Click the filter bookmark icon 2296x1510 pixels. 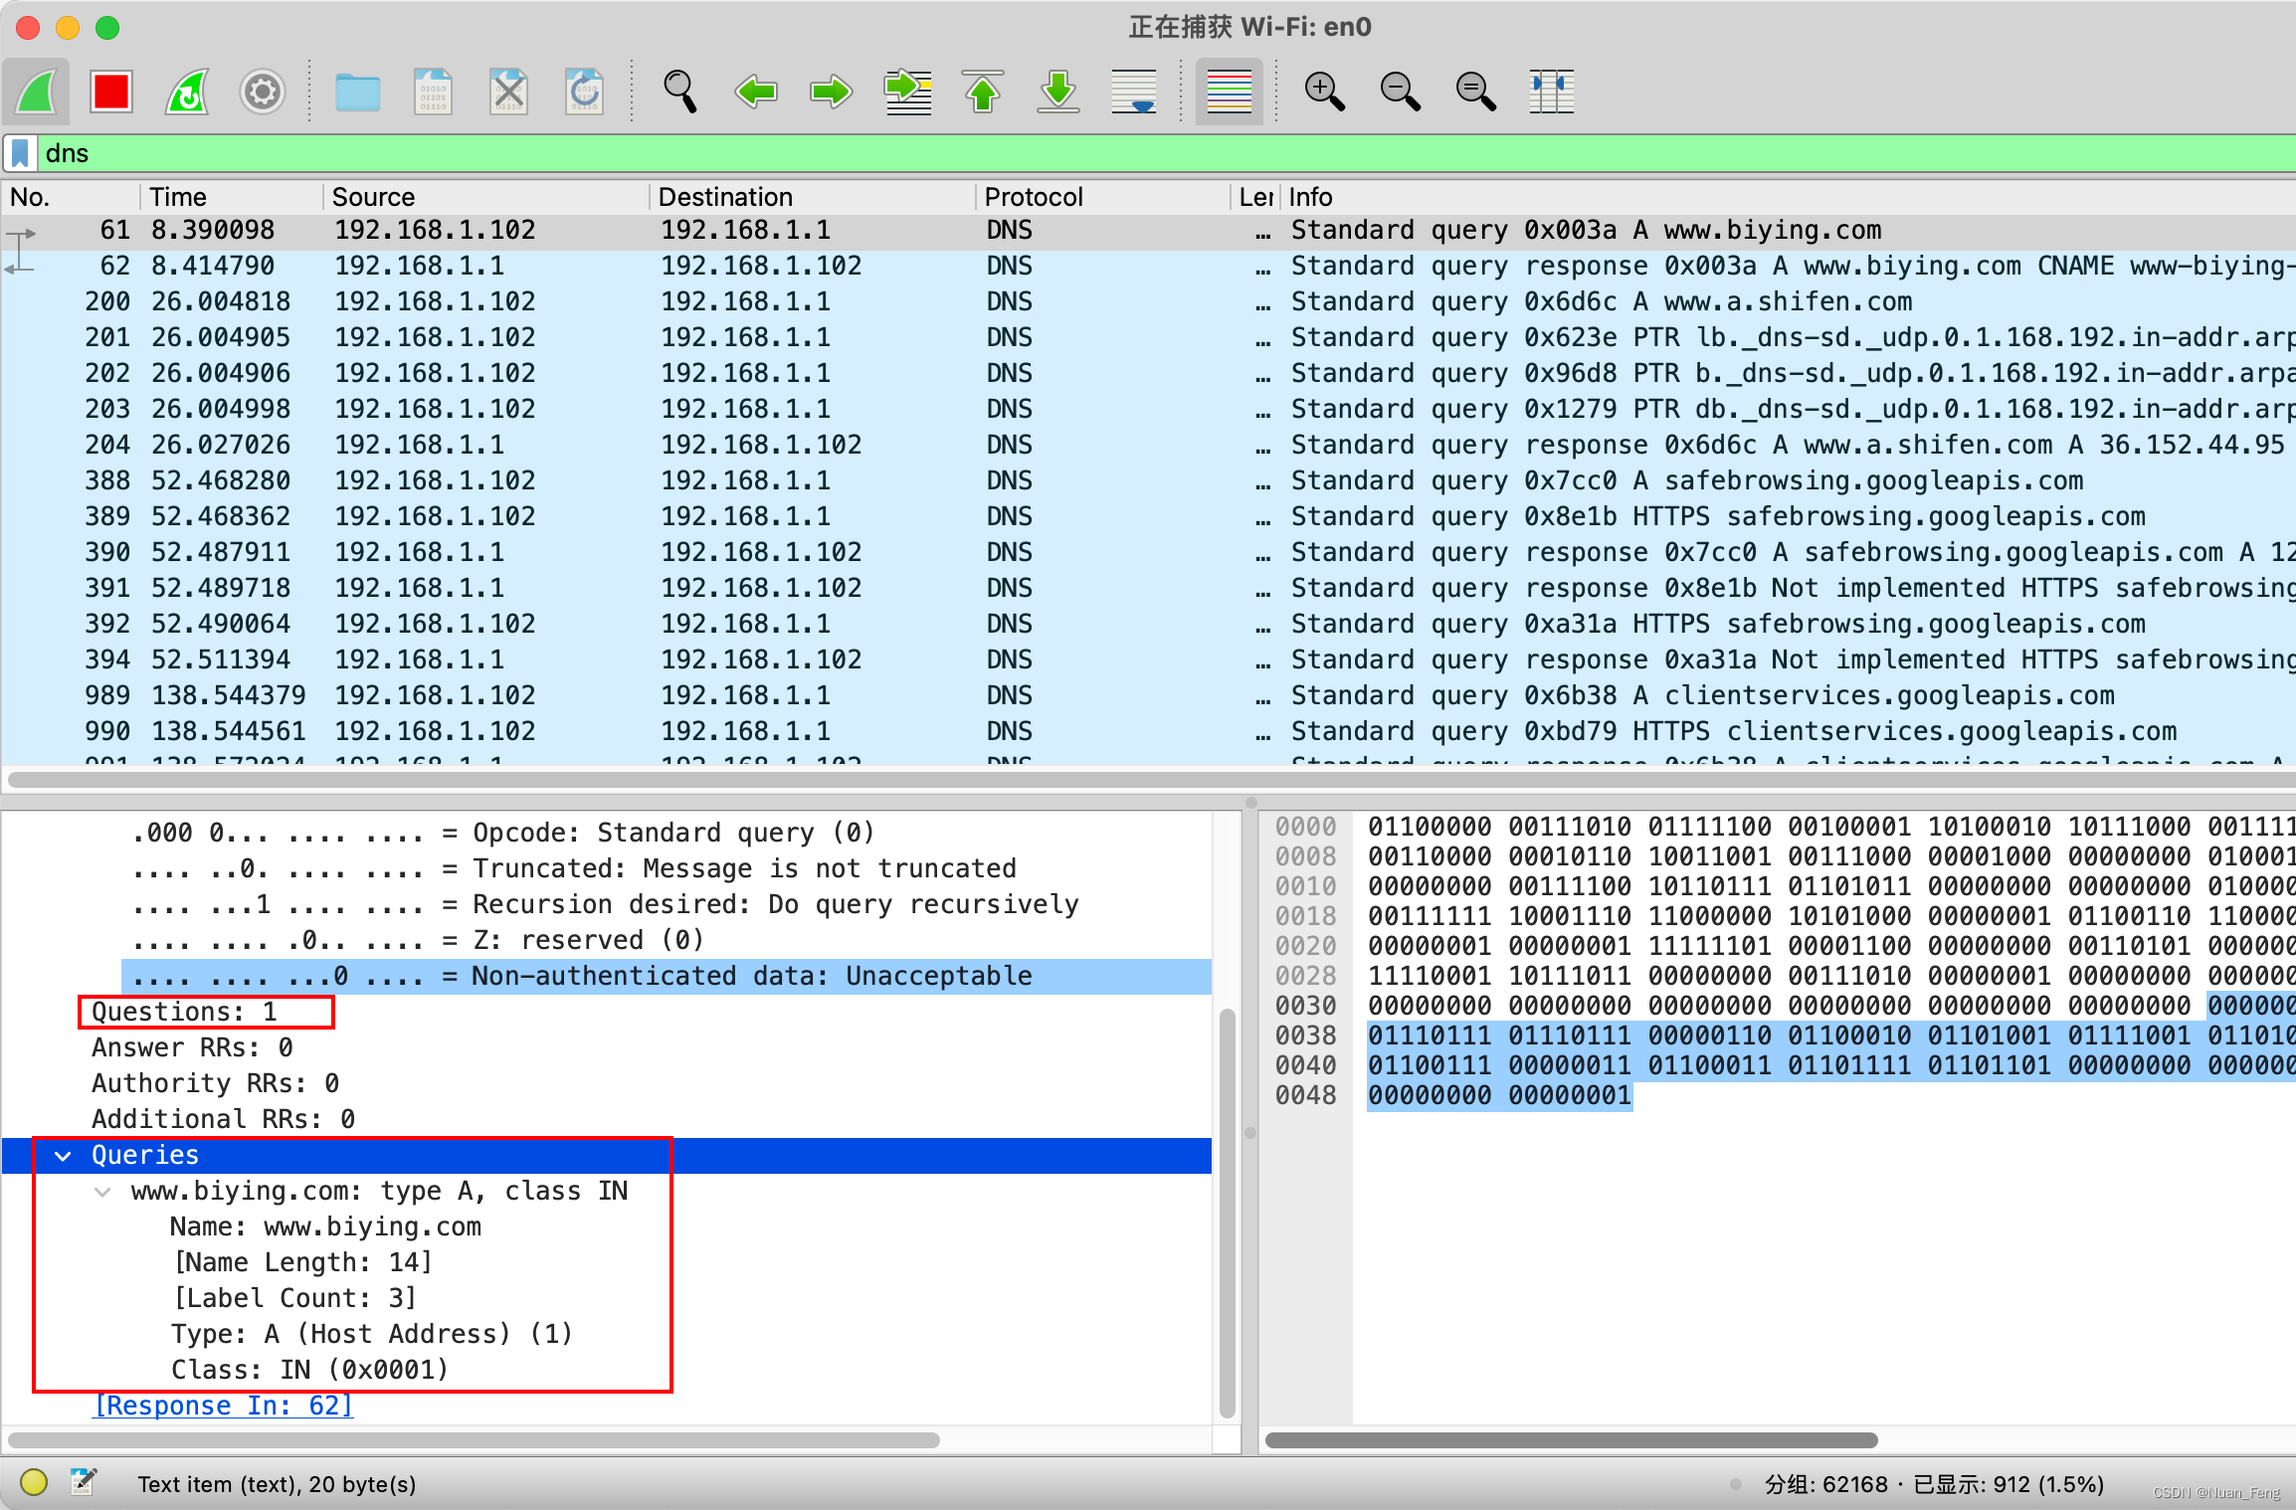tap(21, 154)
